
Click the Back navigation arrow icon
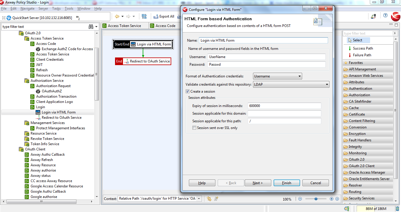coord(117,16)
